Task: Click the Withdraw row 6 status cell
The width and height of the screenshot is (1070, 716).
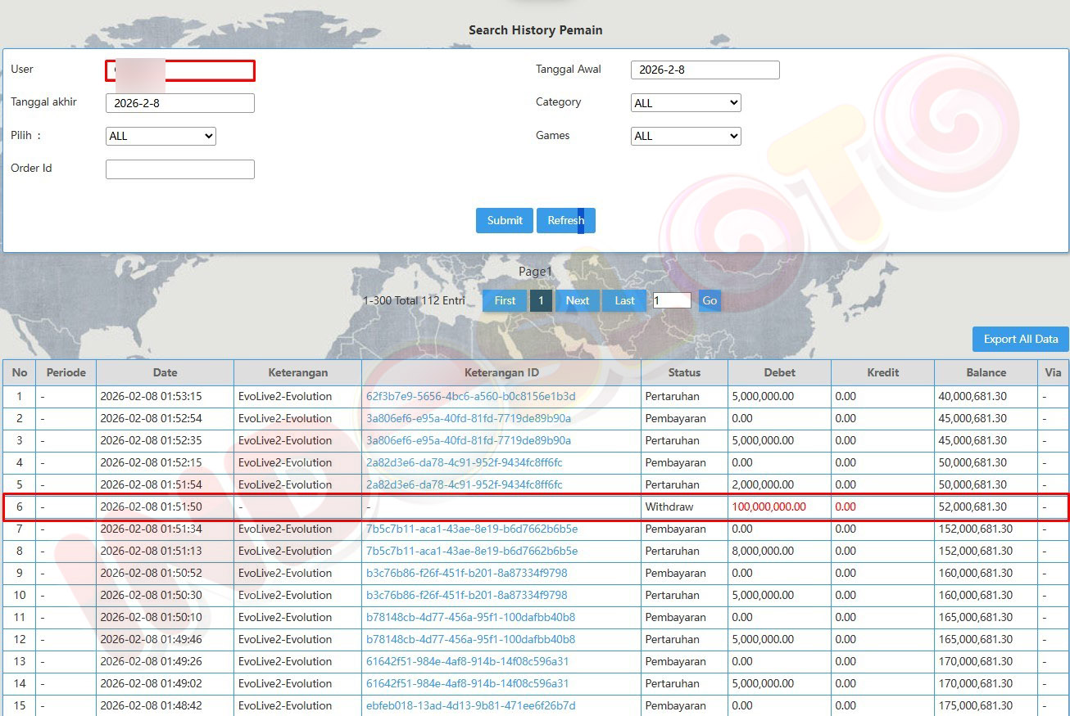Action: pos(669,507)
